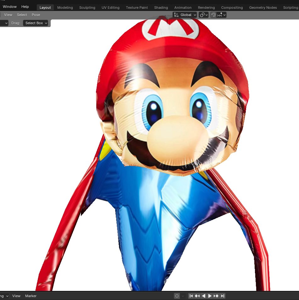299x300 pixels.
Task: Open the viewport View menu
Action: coord(8,15)
